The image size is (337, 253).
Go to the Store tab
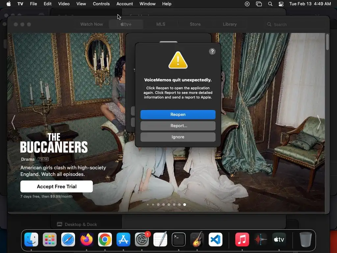[195, 24]
